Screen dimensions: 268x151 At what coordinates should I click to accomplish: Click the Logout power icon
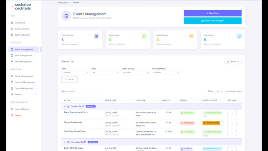[12, 115]
